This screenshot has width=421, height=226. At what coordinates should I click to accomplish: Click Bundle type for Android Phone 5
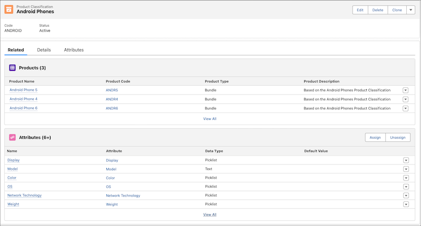(210, 90)
